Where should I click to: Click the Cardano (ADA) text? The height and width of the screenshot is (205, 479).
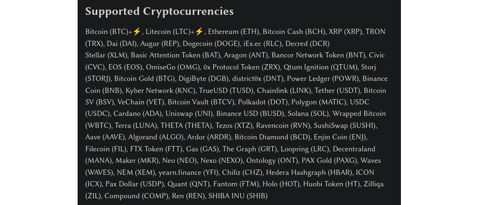(x=138, y=114)
